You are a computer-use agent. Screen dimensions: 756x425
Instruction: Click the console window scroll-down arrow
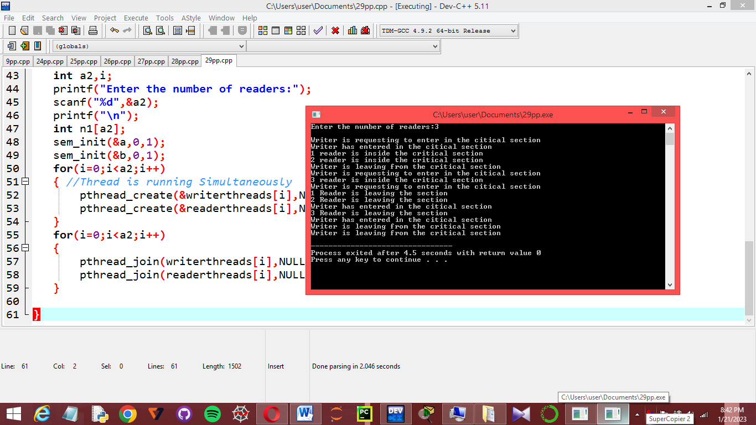pos(670,285)
